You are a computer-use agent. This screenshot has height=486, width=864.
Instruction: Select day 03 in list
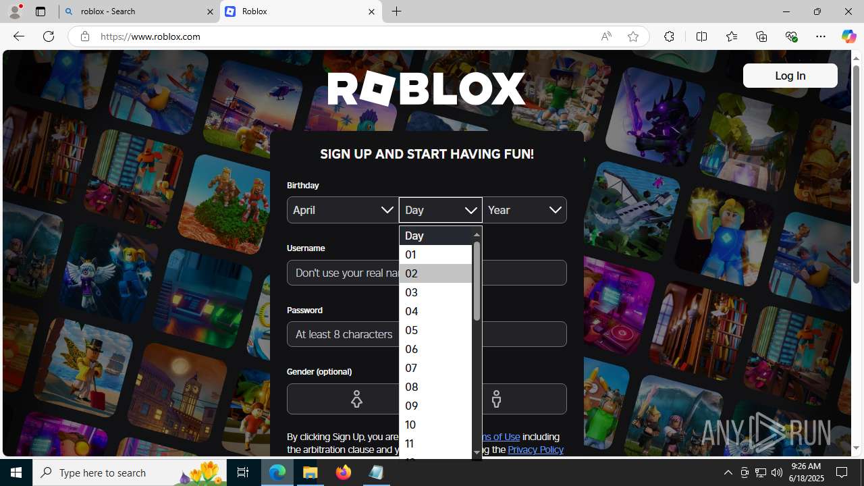[435, 292]
